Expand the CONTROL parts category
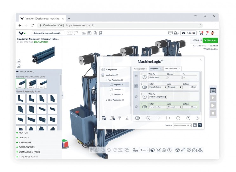This screenshot has height=172, width=236. tap(23, 138)
